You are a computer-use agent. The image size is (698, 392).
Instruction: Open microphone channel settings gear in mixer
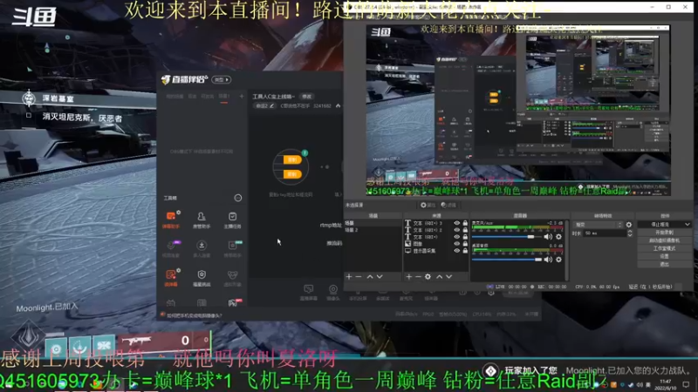[x=558, y=237]
